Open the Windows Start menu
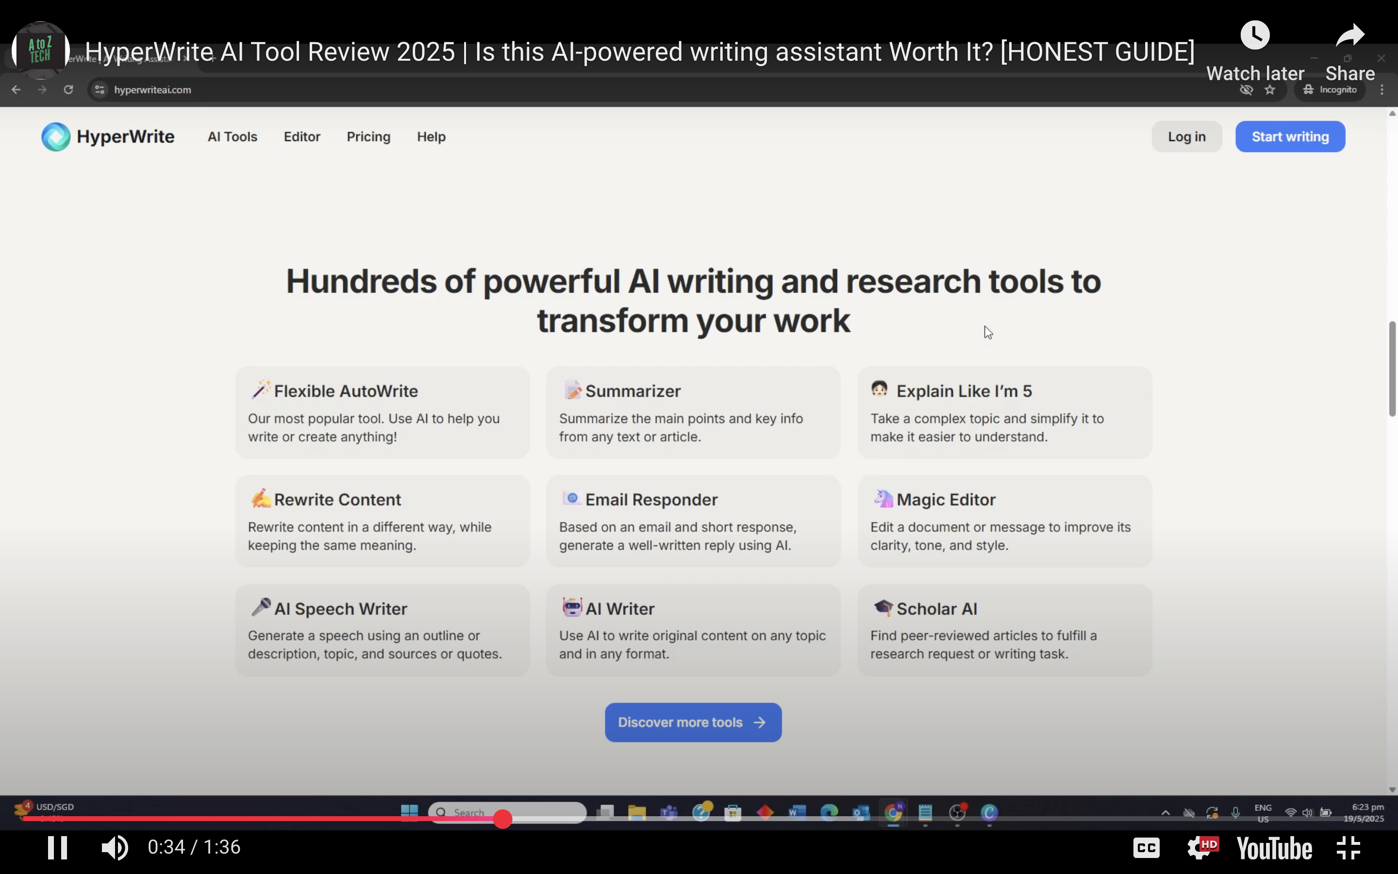The image size is (1398, 874). 409,813
